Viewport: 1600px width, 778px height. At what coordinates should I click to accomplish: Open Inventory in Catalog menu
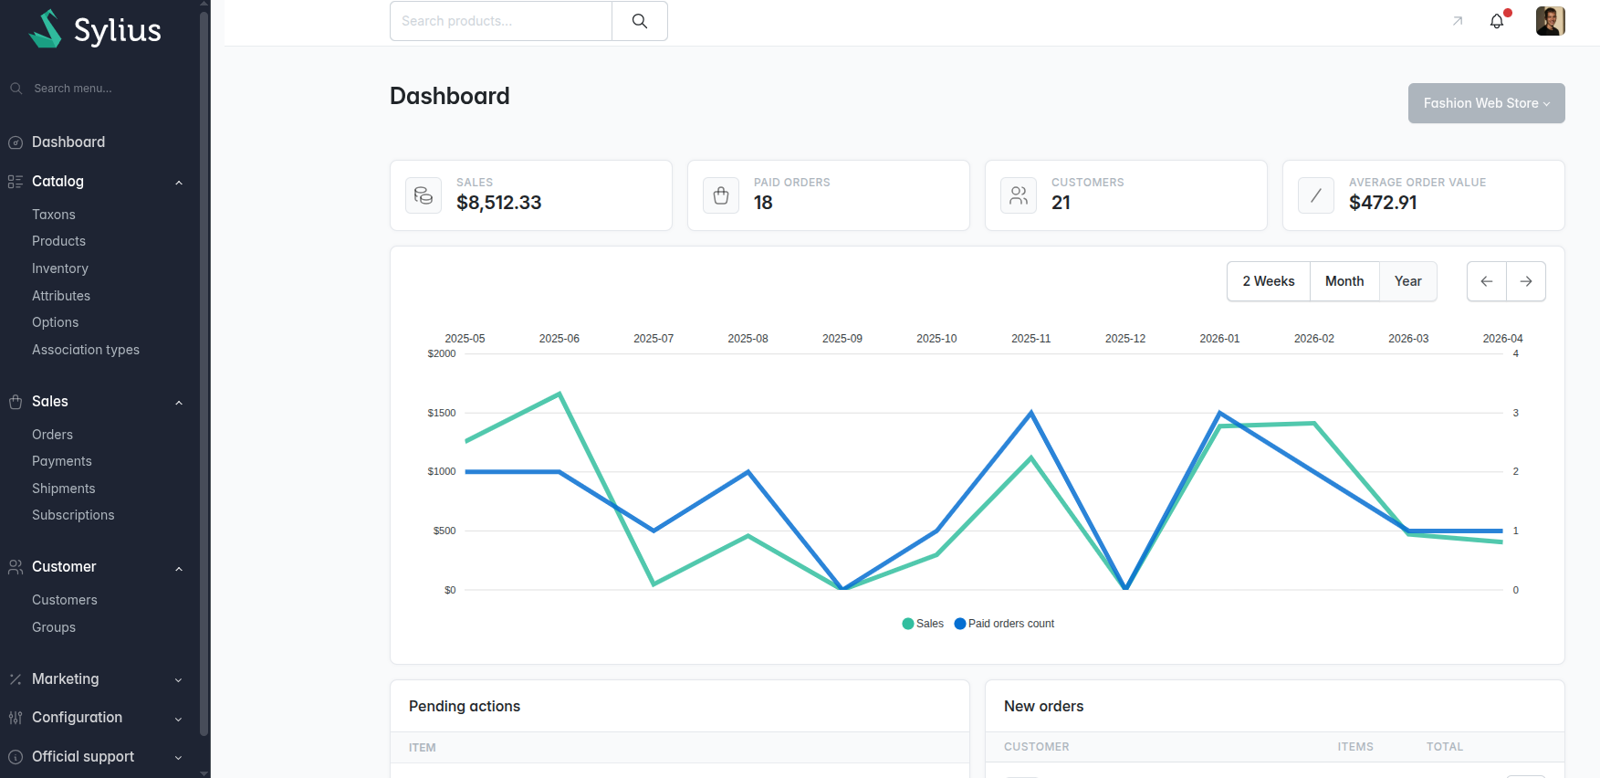coord(60,268)
